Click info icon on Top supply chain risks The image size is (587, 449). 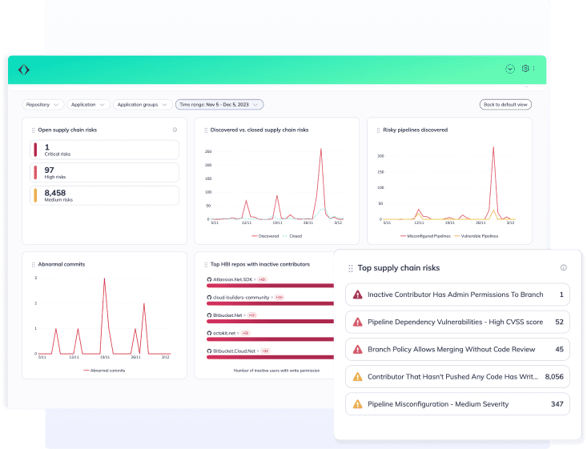click(x=563, y=268)
